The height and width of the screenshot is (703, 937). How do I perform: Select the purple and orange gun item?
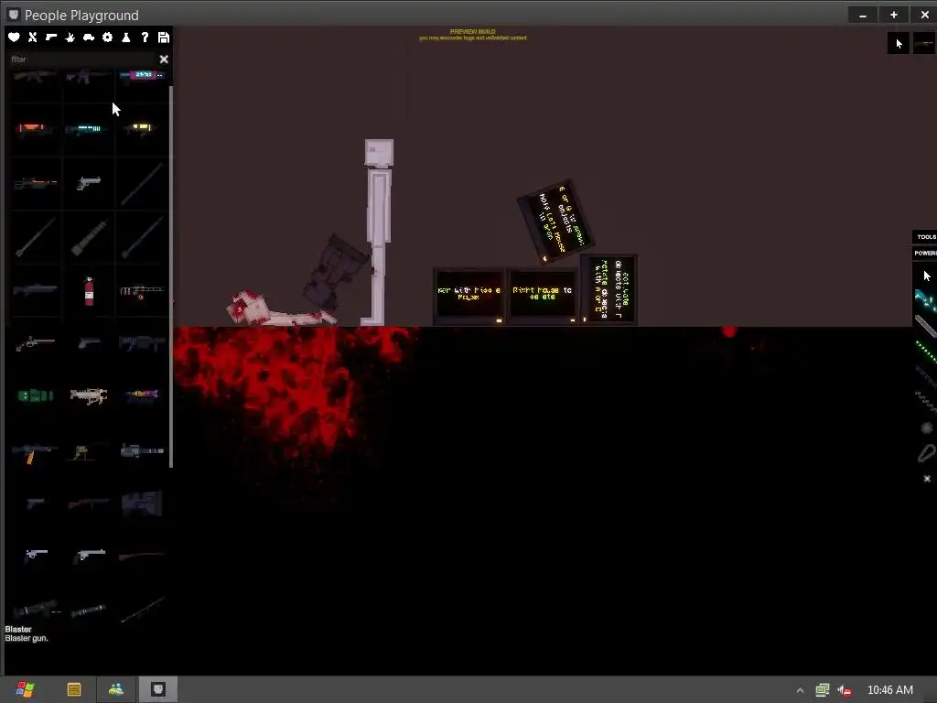pos(142,395)
